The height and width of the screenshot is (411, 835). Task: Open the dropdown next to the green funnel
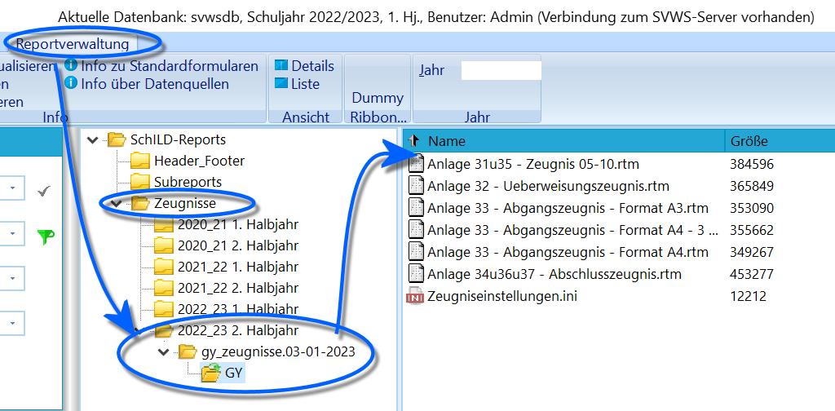(x=13, y=233)
